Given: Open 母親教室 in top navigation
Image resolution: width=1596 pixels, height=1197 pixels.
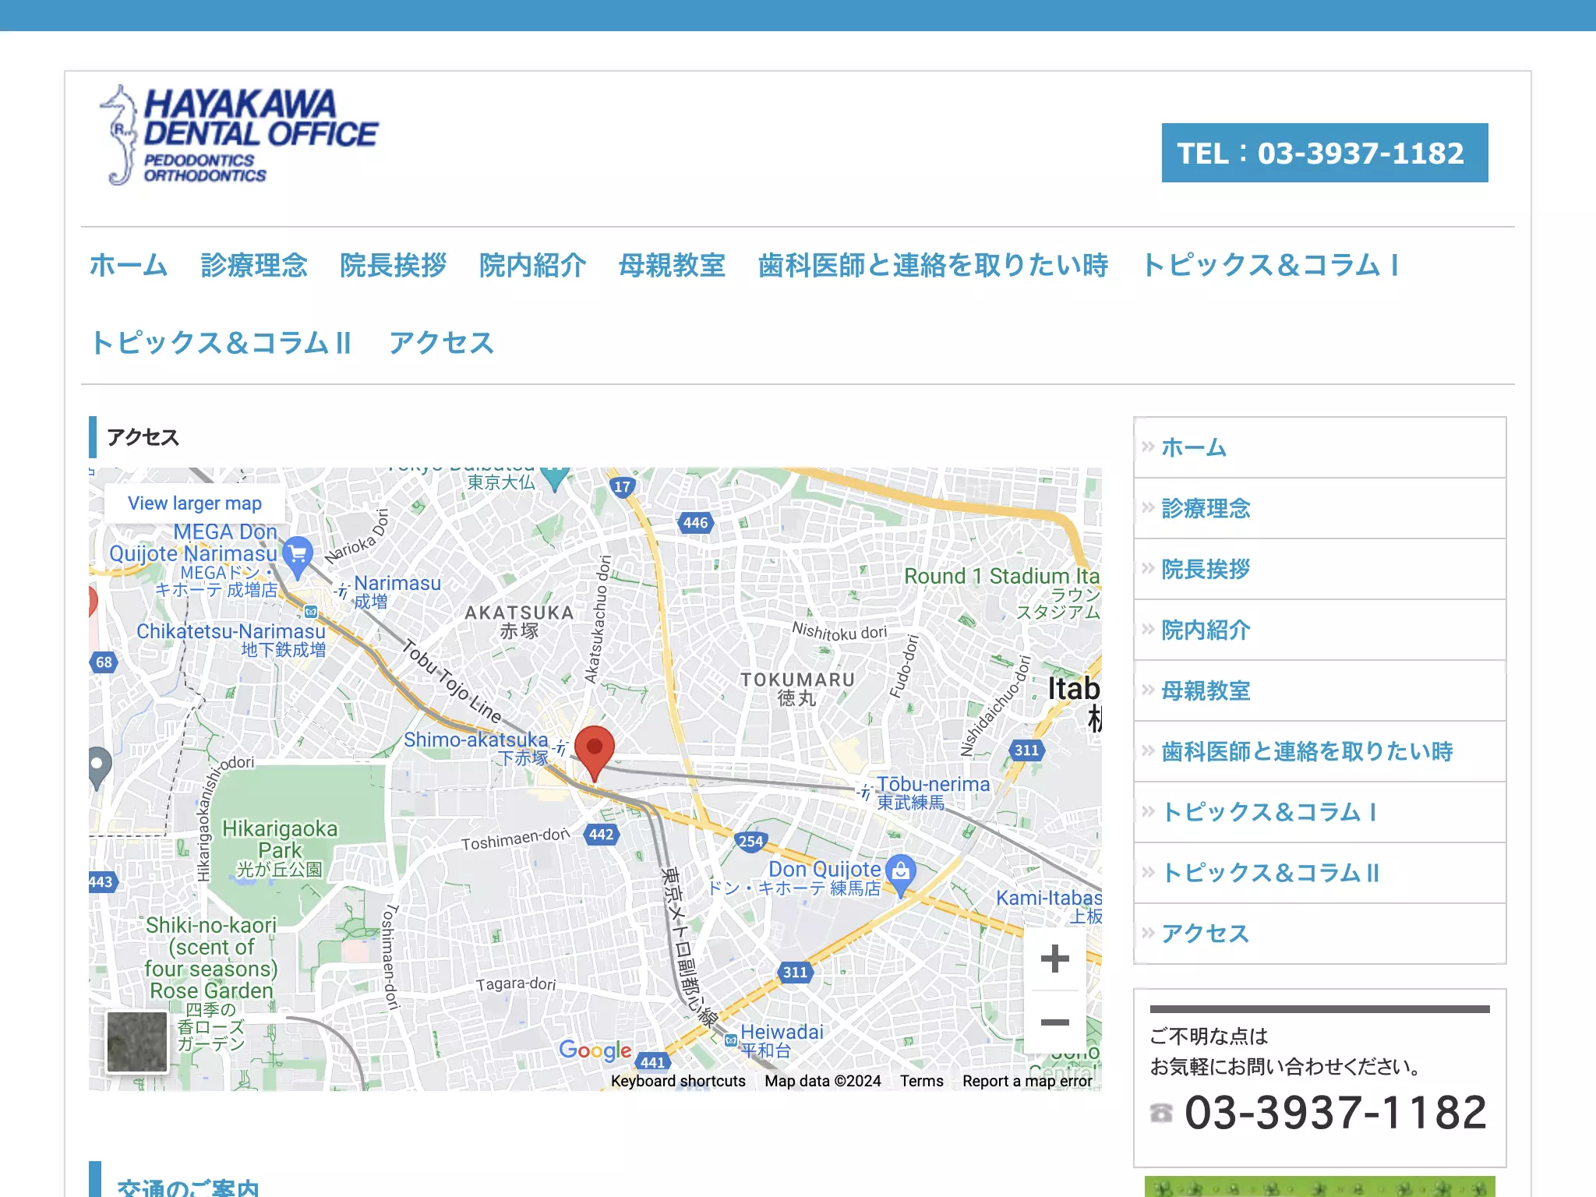Looking at the screenshot, I should (672, 265).
